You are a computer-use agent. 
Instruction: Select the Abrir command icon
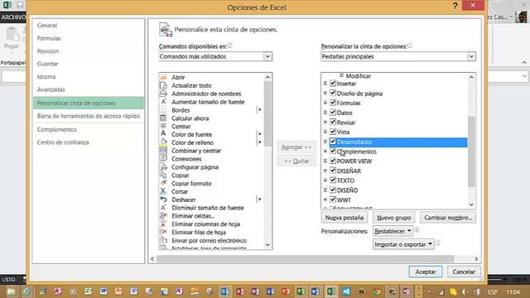pyautogui.click(x=163, y=77)
